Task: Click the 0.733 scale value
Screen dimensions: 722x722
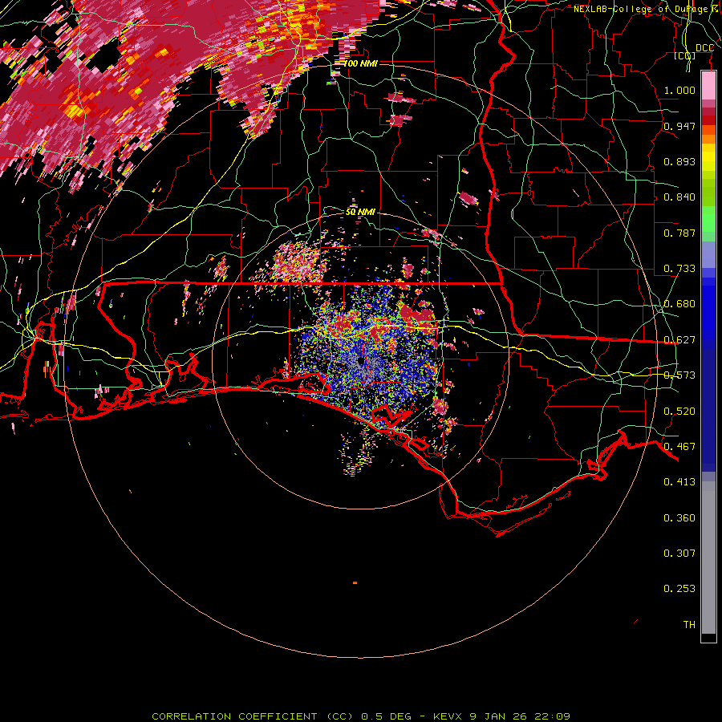Action: 679,269
